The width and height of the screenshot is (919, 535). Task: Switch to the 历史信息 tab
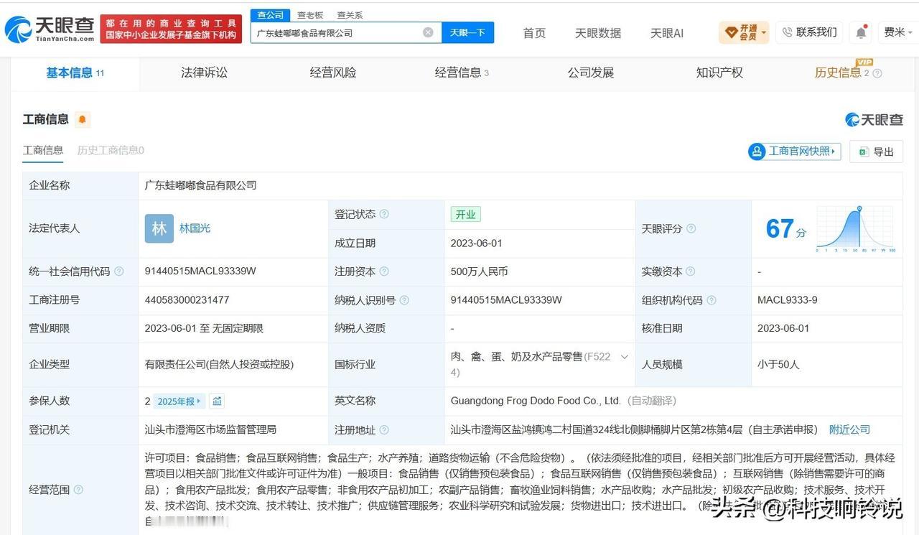click(838, 73)
